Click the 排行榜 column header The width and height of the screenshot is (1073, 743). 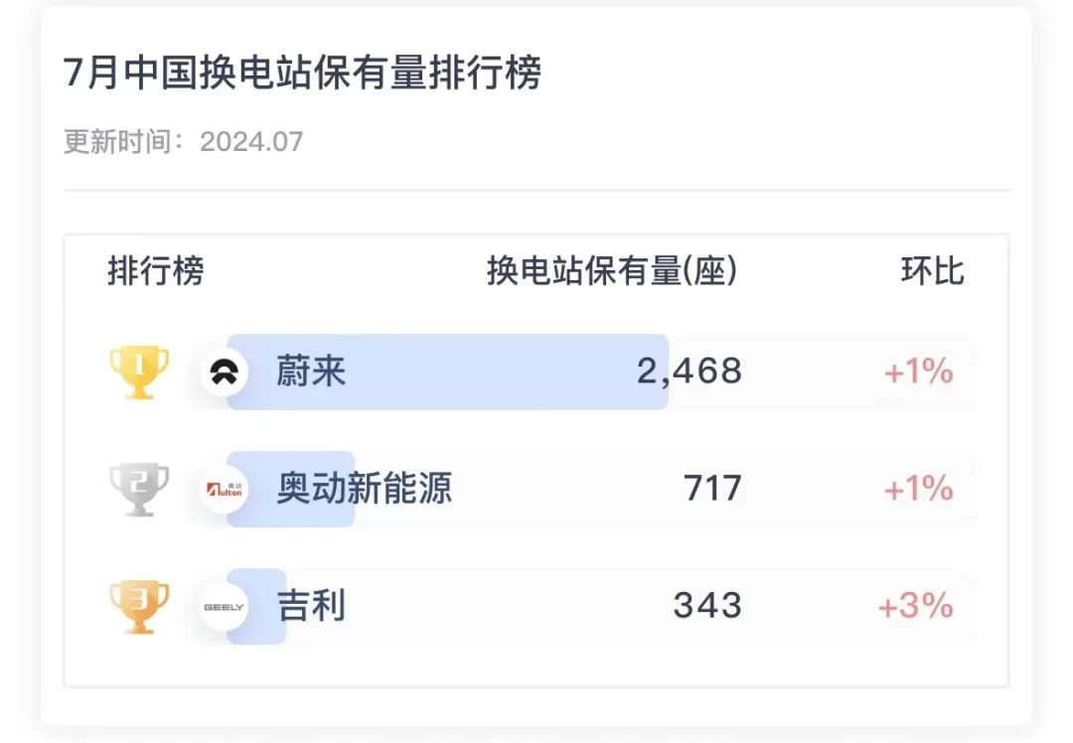point(155,270)
